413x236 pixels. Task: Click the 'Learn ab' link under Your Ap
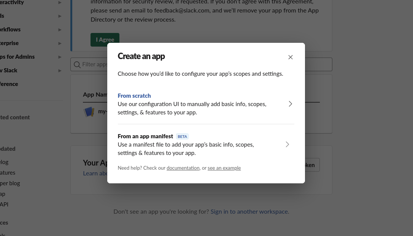(95, 173)
